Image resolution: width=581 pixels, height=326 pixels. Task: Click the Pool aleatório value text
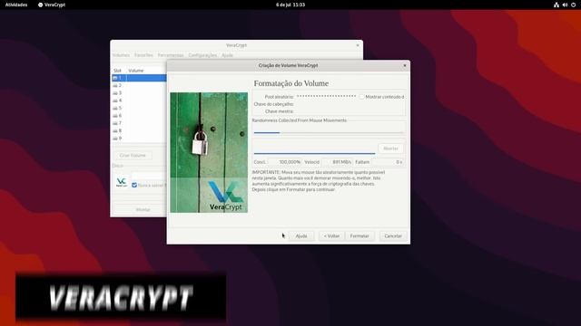coord(327,97)
